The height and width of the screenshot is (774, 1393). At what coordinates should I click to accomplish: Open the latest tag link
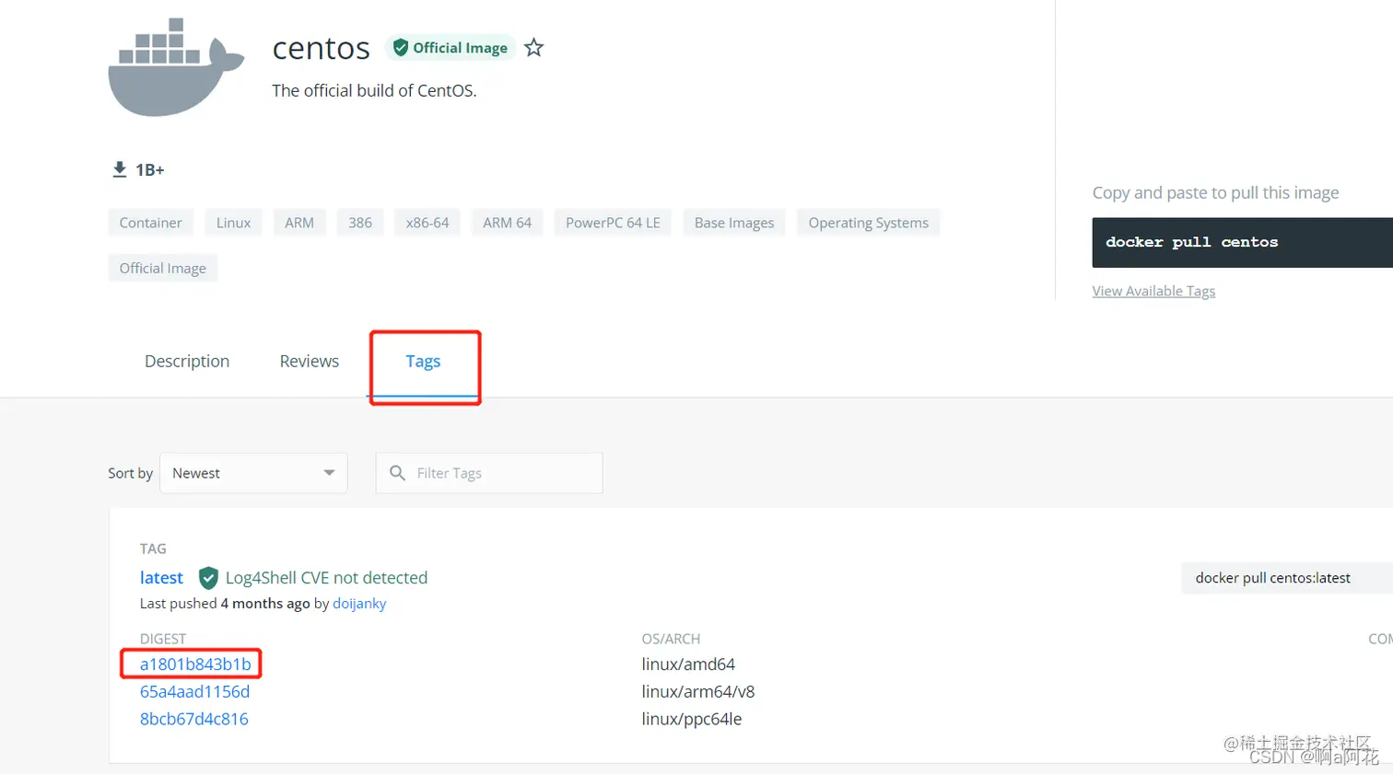(x=161, y=578)
